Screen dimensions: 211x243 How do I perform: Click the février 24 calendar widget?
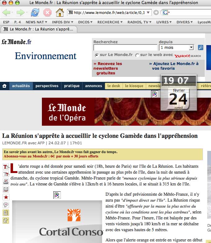coord(178,99)
